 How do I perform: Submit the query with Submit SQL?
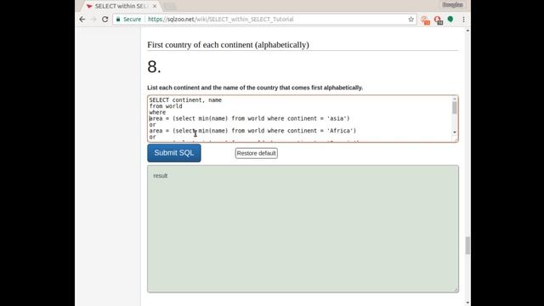coord(173,153)
